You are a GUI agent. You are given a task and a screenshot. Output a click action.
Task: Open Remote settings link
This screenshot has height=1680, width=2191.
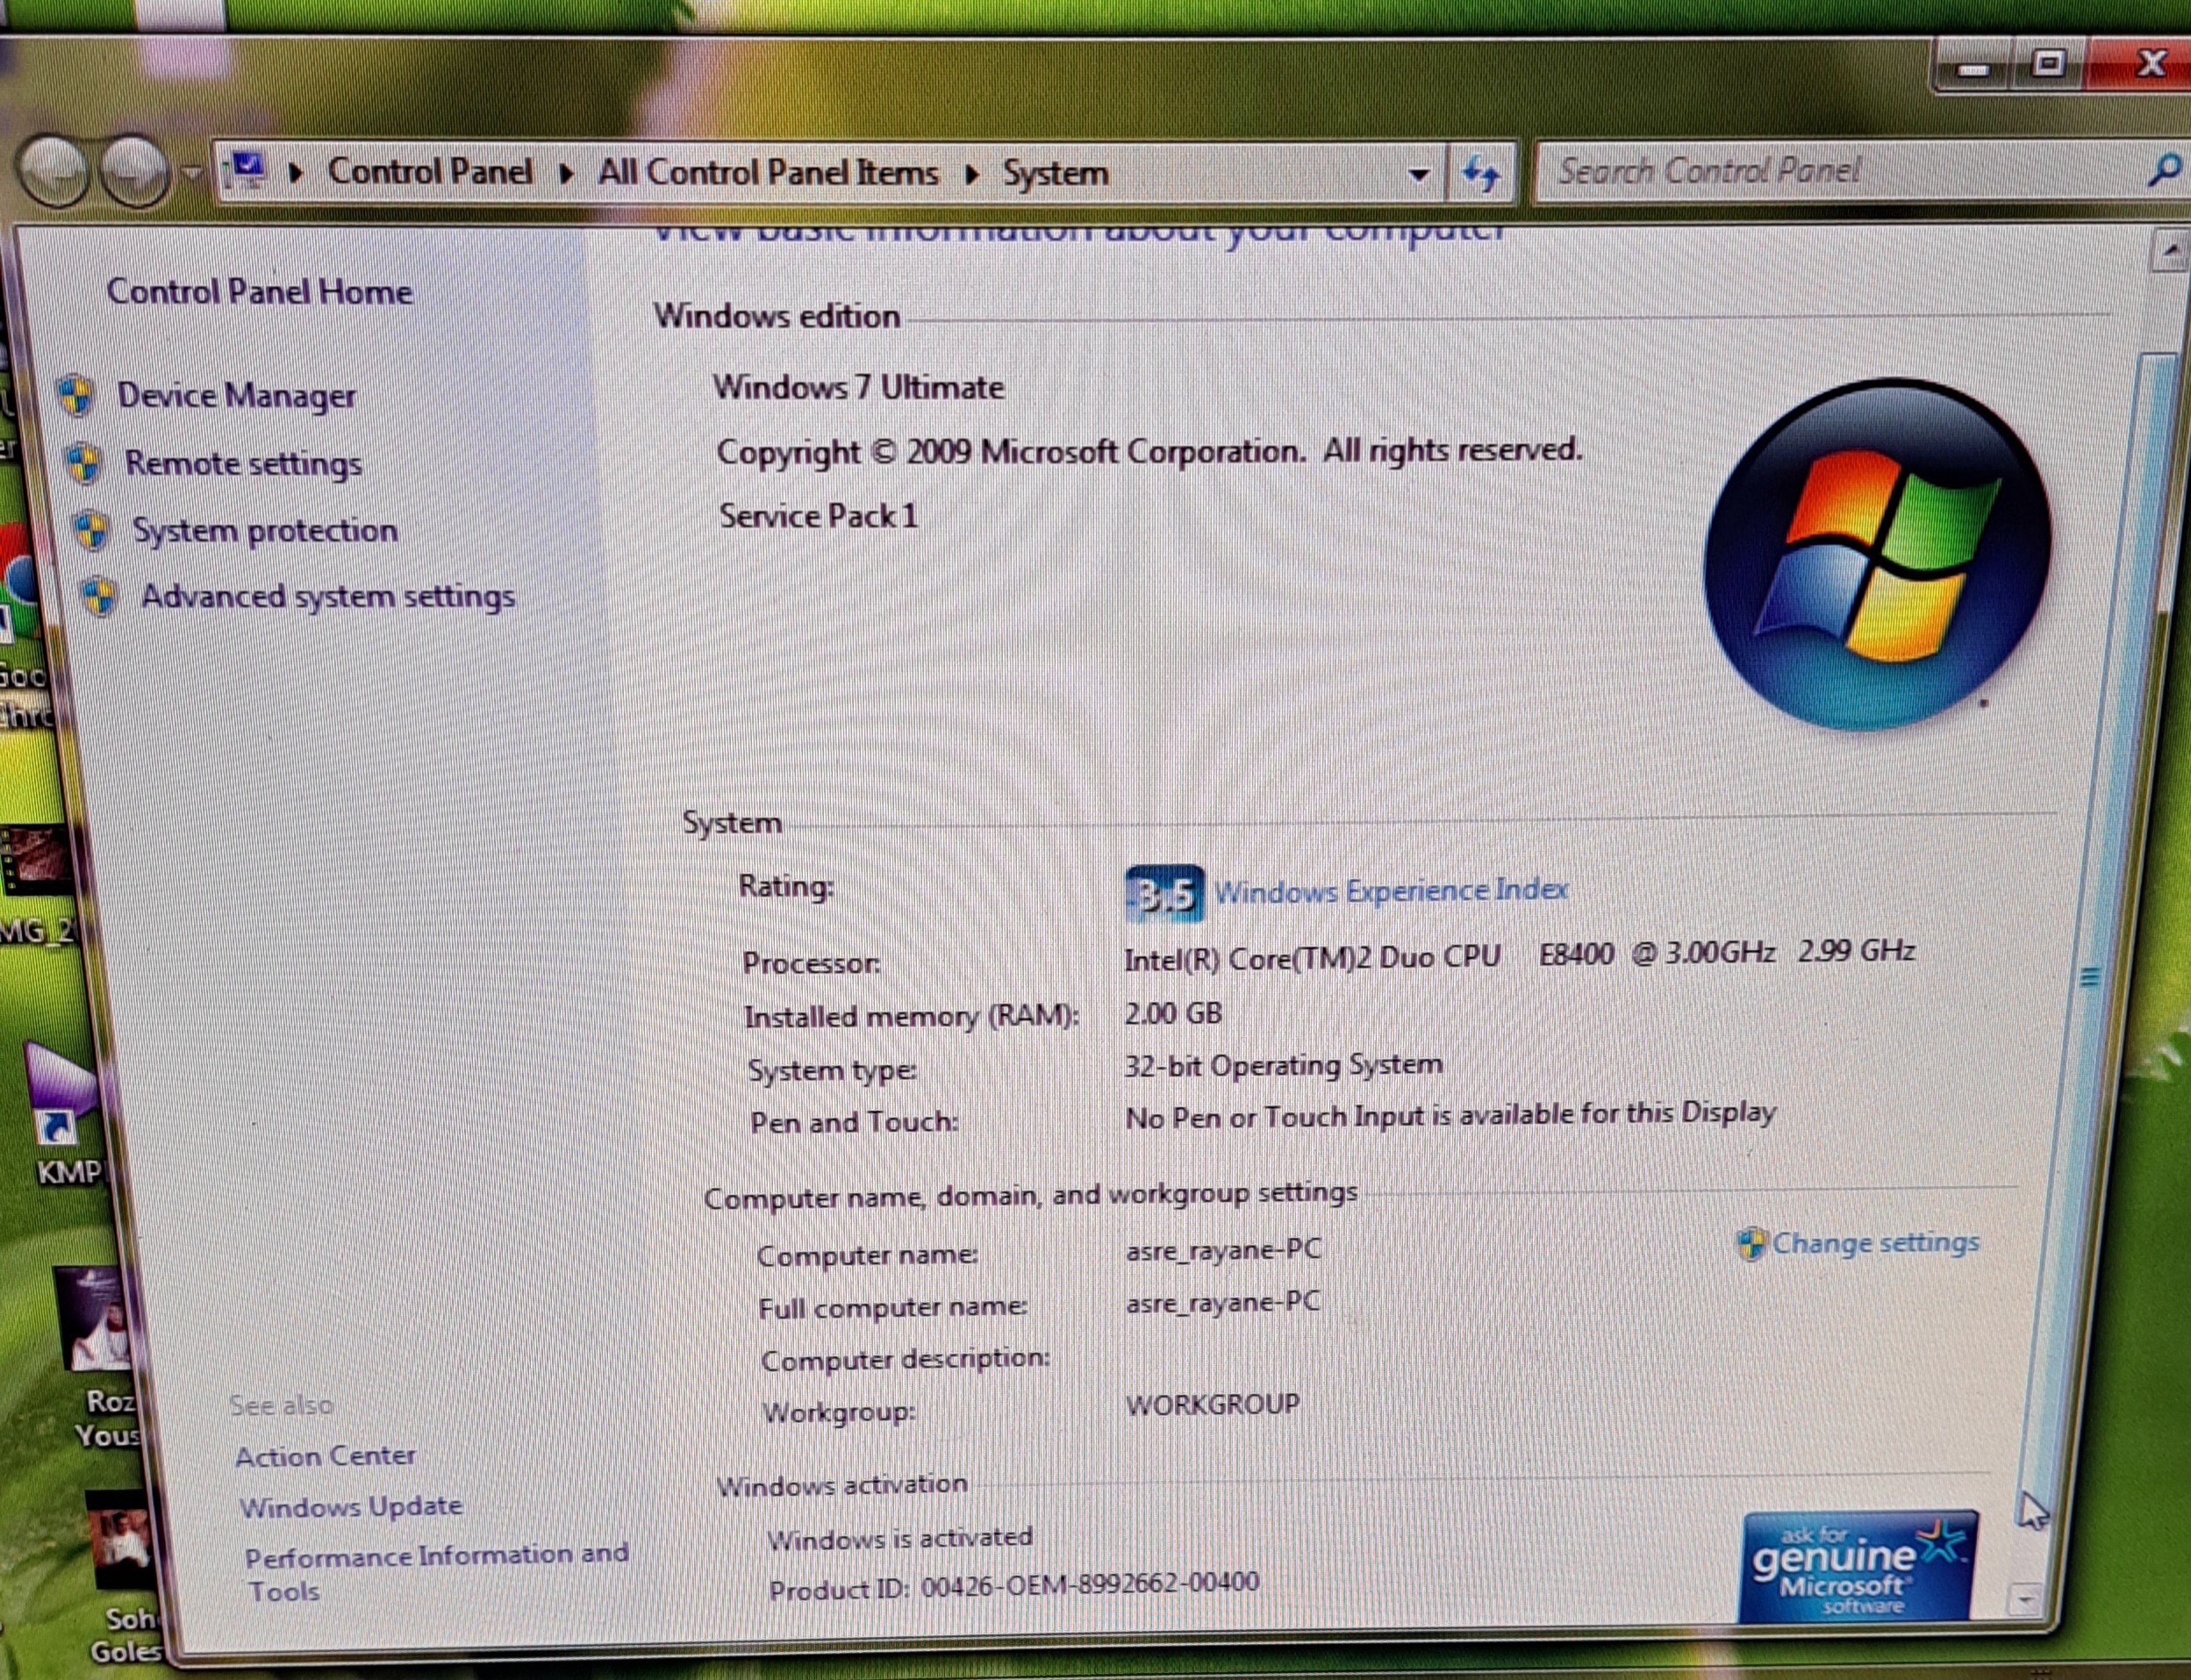click(243, 464)
